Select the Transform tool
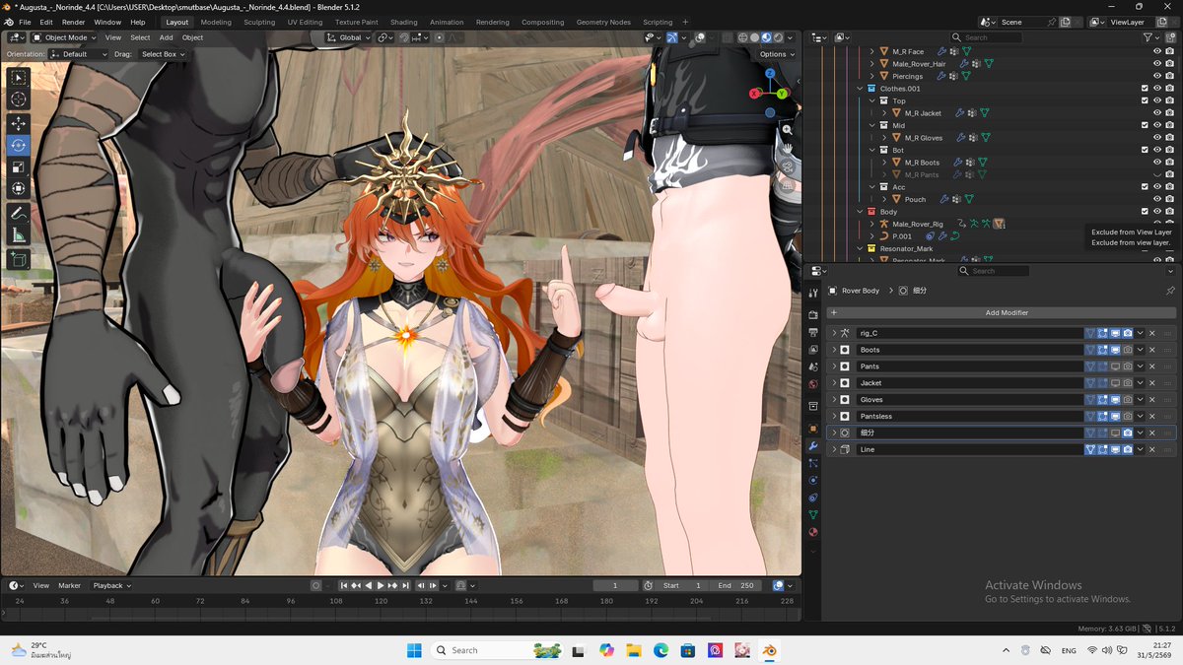Screen dimensions: 1183x665 click(19, 188)
